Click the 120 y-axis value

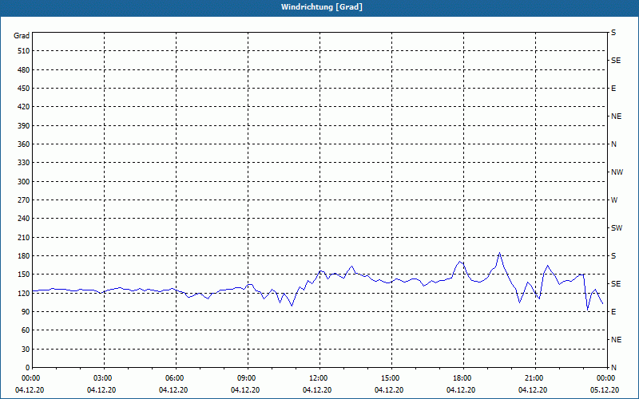(x=24, y=293)
